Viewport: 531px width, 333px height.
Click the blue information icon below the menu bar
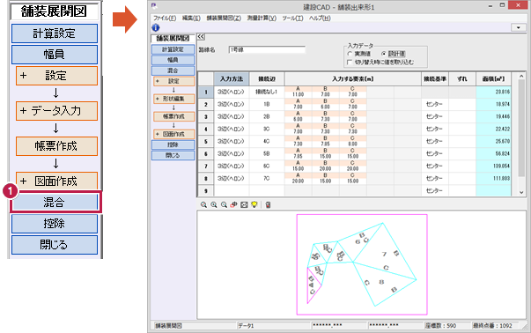pos(156,28)
